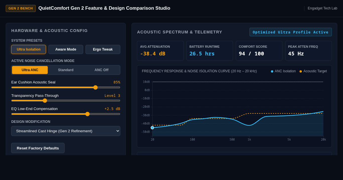Click the Battery Runtime 26.5 hrs card

(x=210, y=51)
